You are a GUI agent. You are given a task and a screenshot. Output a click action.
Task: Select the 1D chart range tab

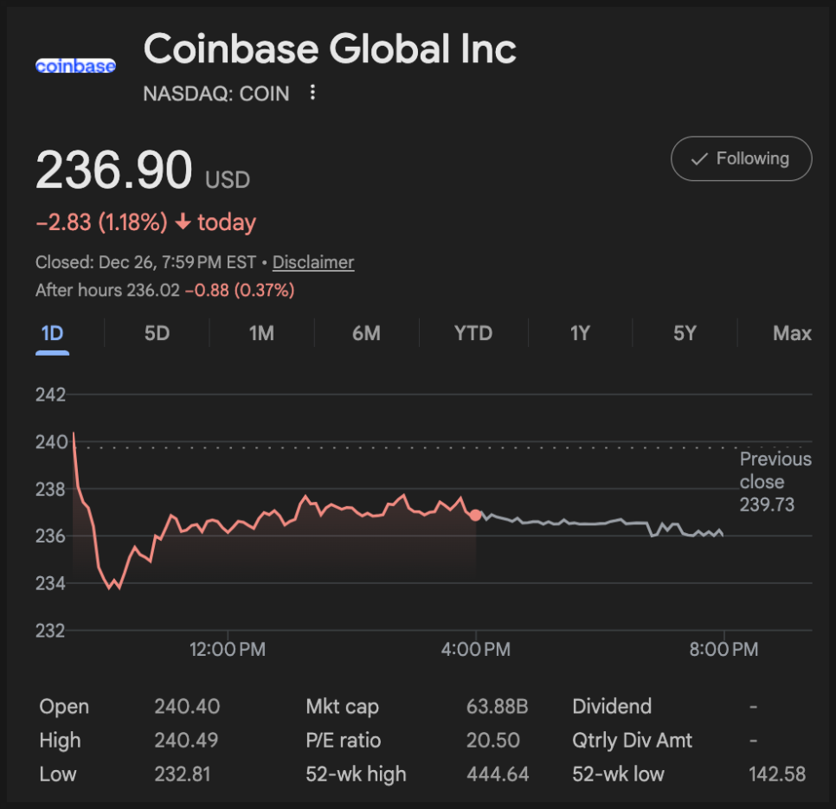tap(53, 333)
